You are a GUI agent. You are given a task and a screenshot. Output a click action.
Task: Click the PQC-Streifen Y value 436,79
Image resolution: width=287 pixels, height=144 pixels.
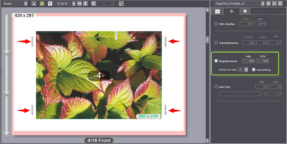pos(260,24)
